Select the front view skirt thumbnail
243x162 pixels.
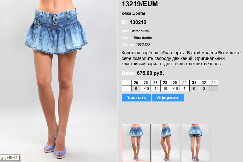click(x=136, y=143)
